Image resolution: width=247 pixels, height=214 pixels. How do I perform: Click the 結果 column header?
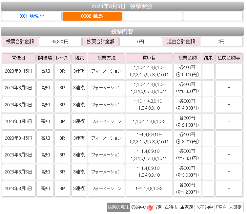point(208,58)
